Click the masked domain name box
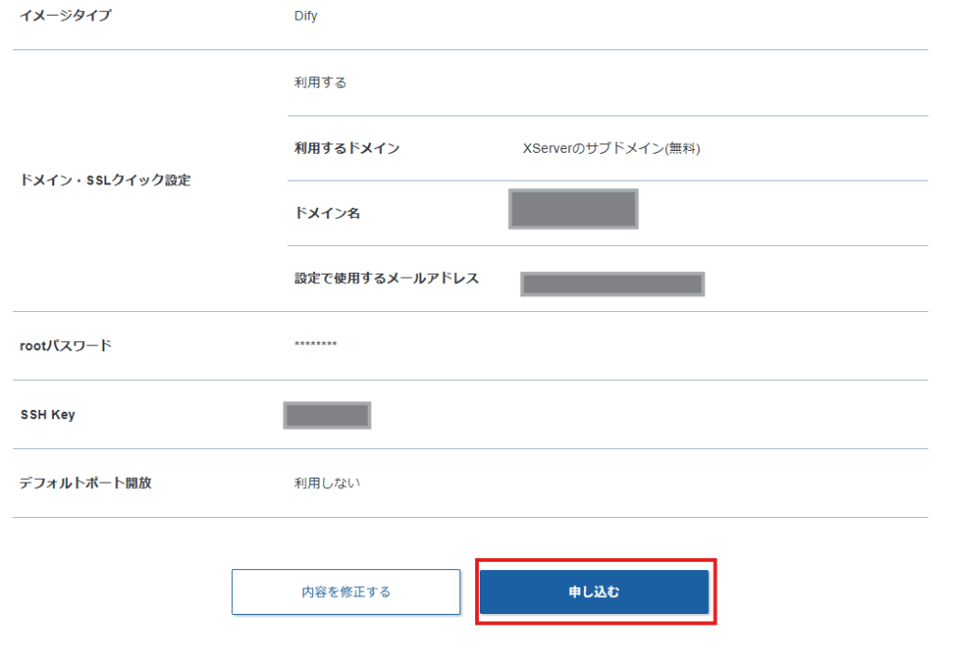 click(573, 209)
